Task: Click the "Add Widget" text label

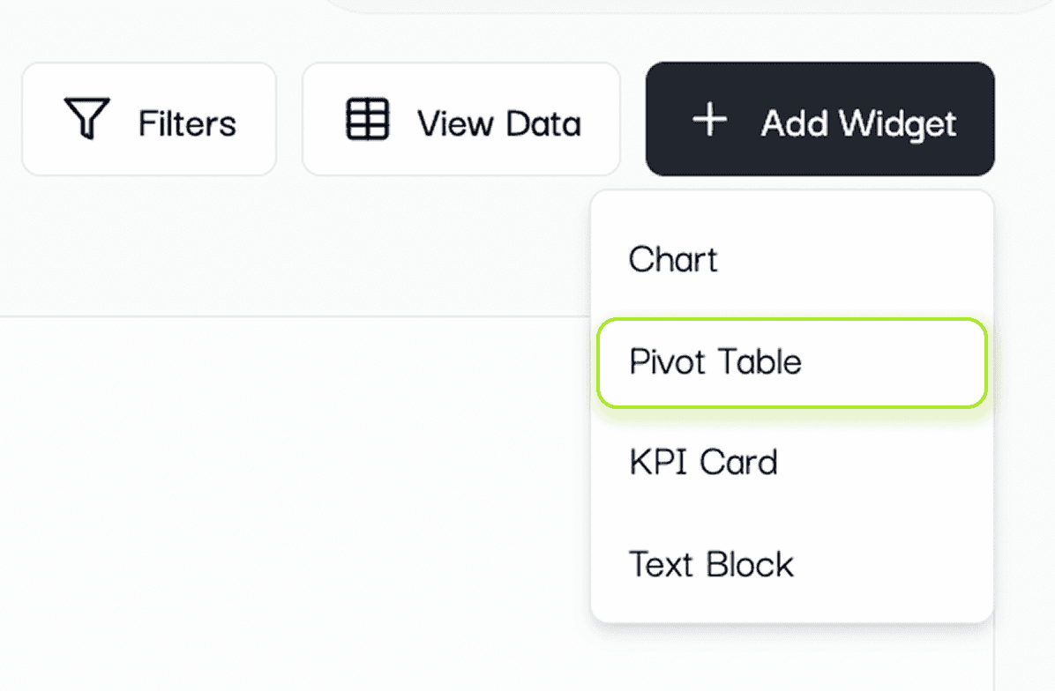Action: pyautogui.click(x=858, y=123)
